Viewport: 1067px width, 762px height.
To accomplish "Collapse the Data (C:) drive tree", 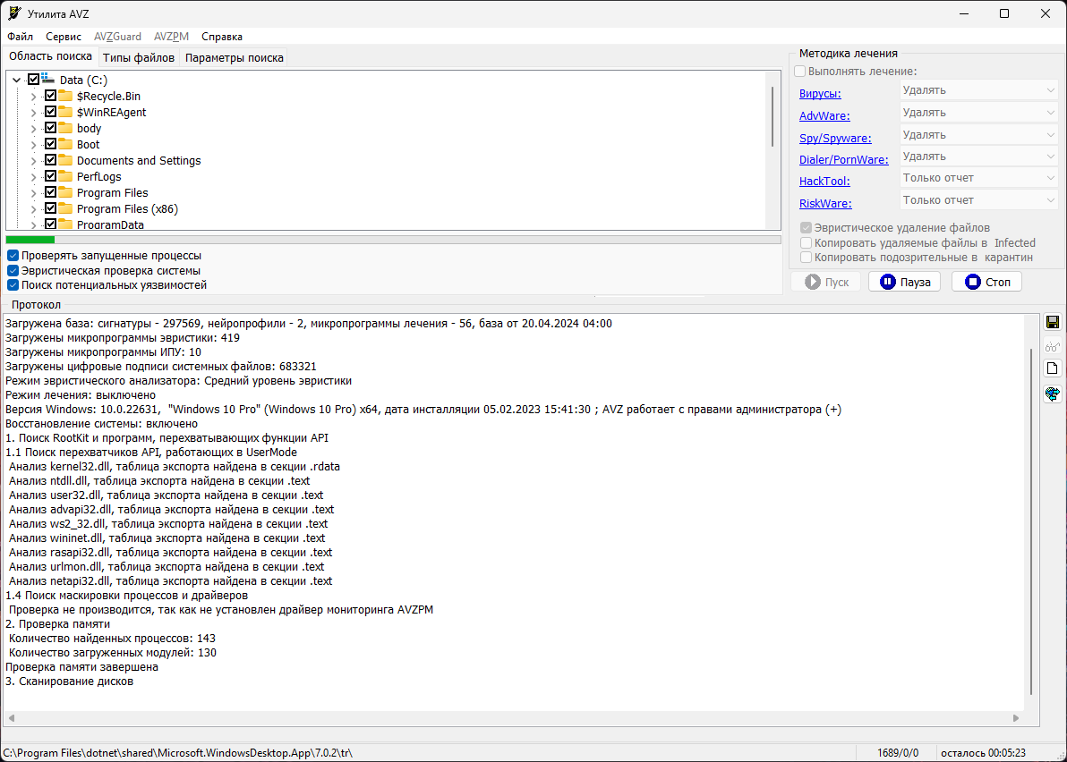I will click(x=17, y=80).
